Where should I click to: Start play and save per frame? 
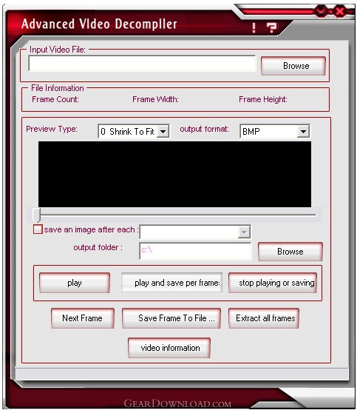pyautogui.click(x=171, y=283)
